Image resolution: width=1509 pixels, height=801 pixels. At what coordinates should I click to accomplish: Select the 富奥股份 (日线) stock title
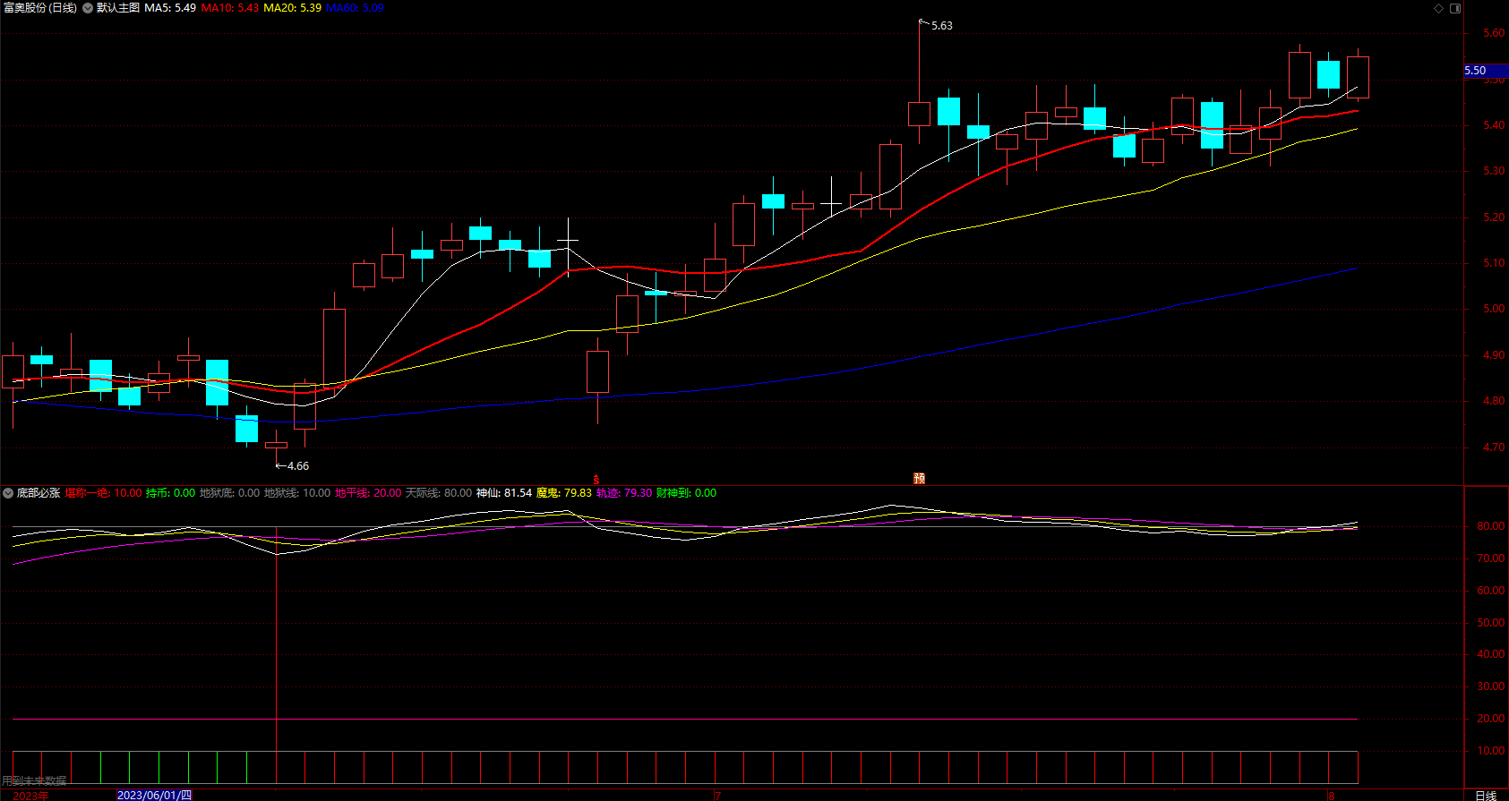point(39,8)
